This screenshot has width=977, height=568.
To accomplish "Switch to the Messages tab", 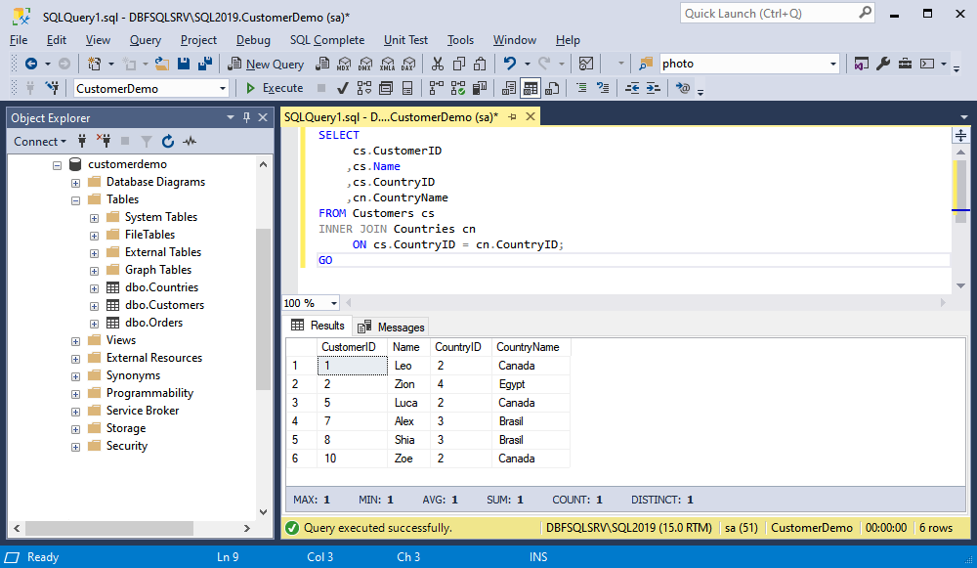I will tap(392, 327).
